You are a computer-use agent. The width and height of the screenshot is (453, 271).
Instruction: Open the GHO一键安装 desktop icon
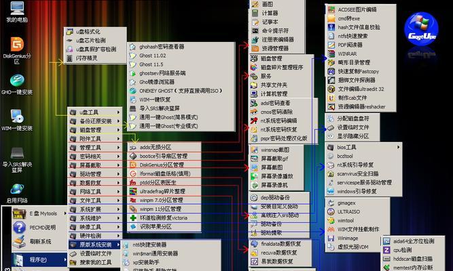click(x=17, y=85)
